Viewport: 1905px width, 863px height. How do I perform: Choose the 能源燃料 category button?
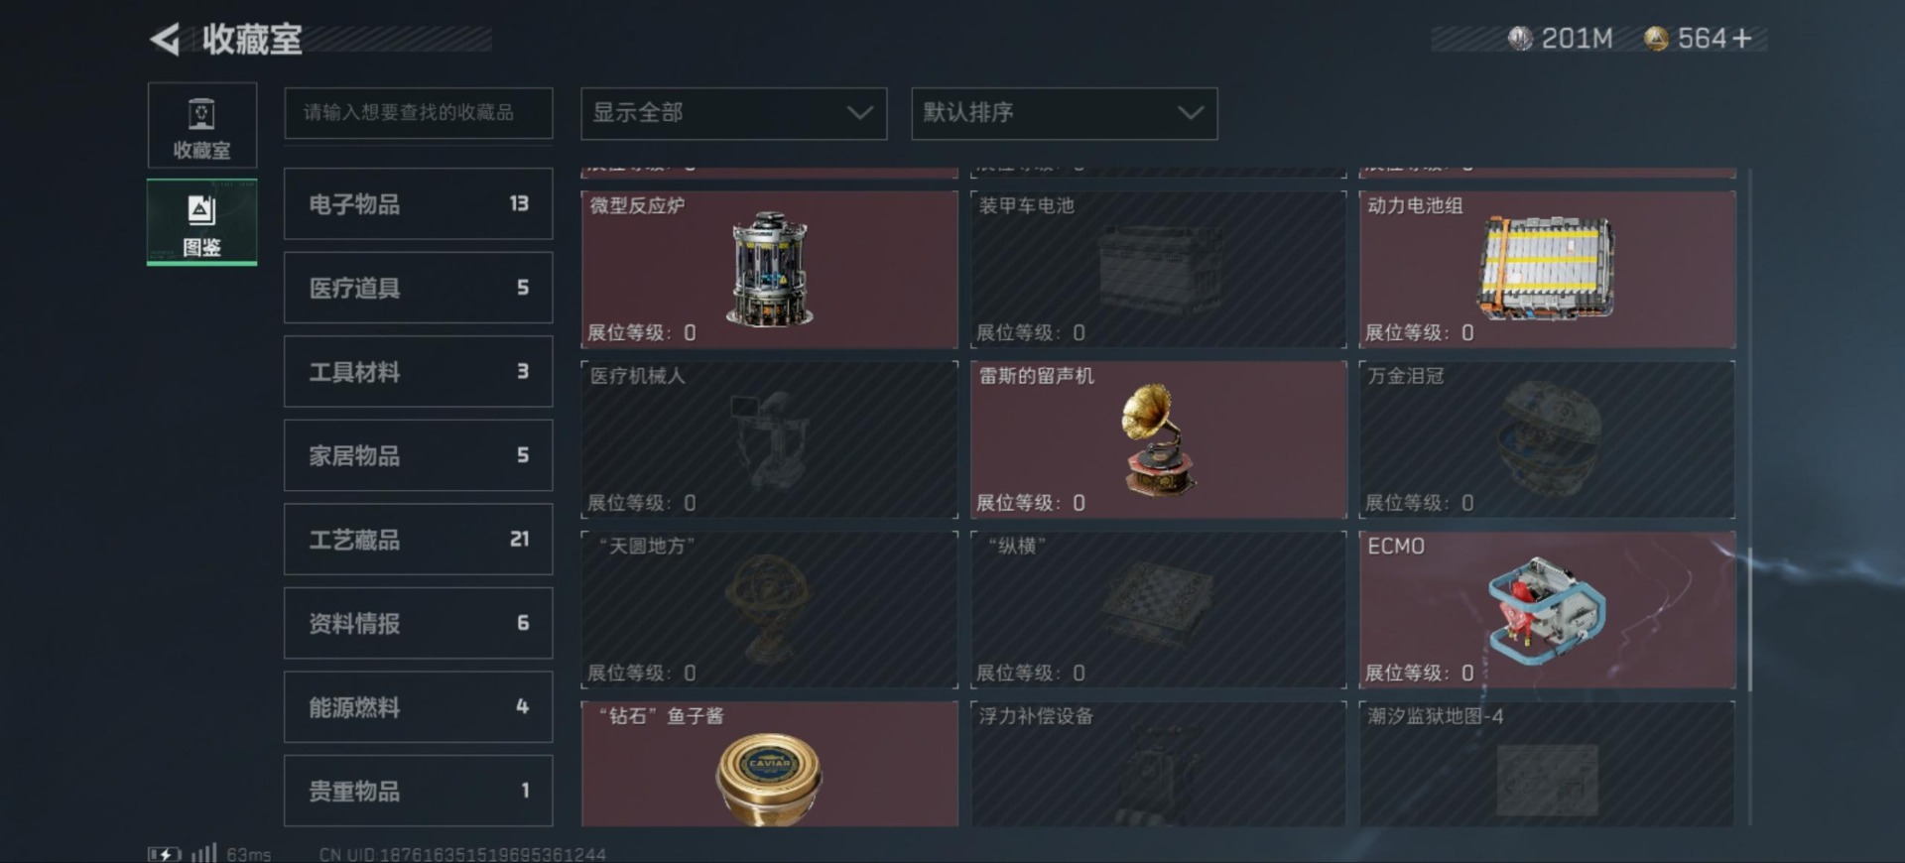[x=418, y=707]
